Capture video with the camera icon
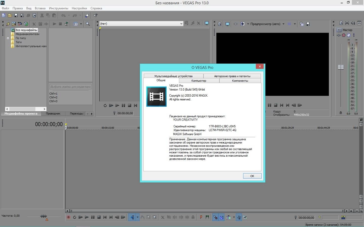This screenshot has height=227, width=364. coord(20,24)
